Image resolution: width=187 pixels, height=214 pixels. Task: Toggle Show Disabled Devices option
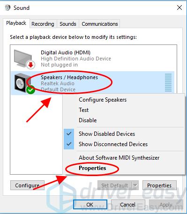[x=107, y=134]
